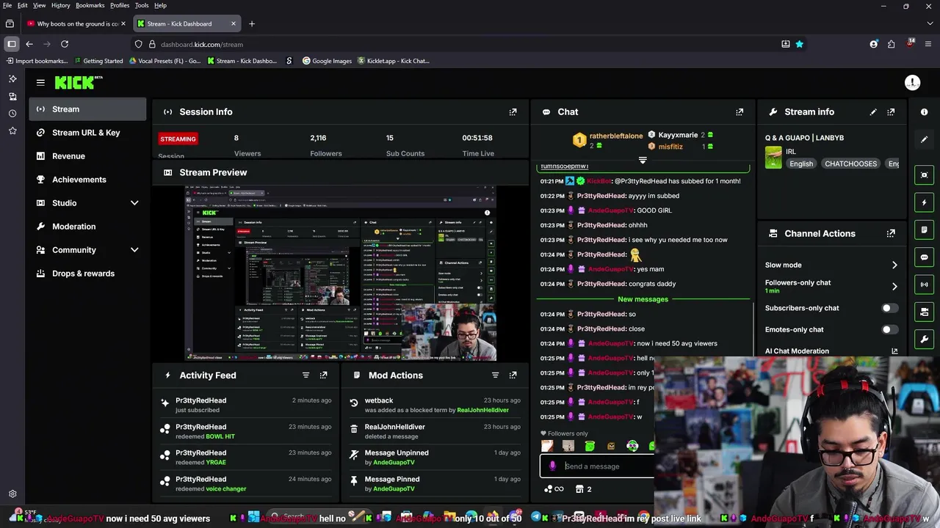940x528 pixels.
Task: Jump to New messages in chat
Action: coord(643,299)
